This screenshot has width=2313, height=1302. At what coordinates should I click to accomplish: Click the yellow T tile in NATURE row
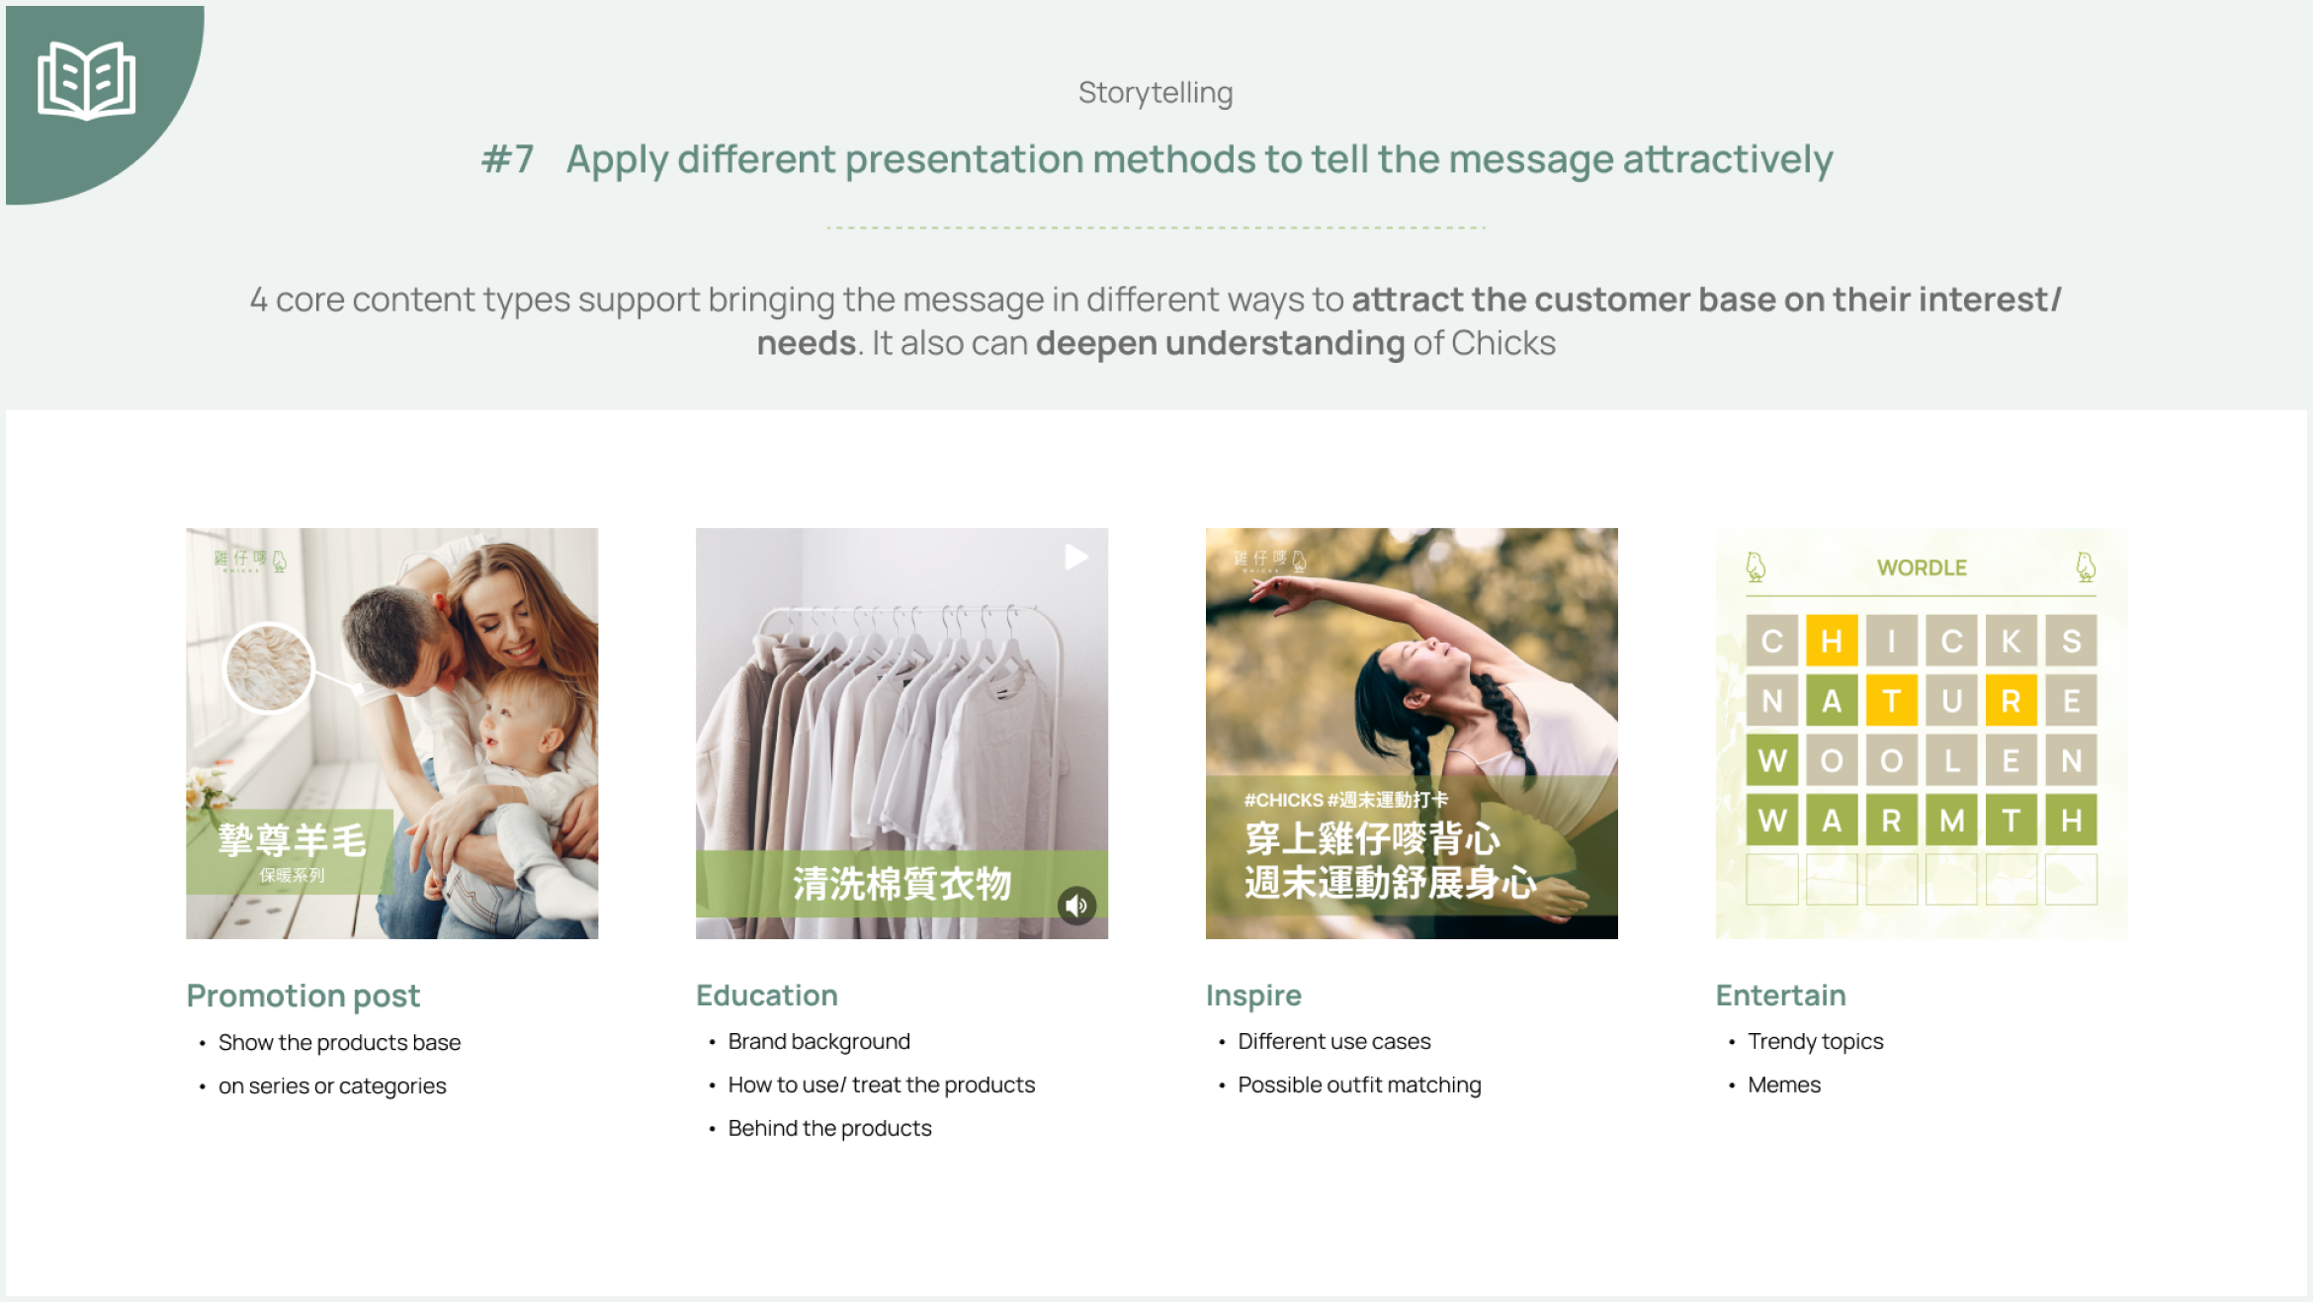(1892, 701)
